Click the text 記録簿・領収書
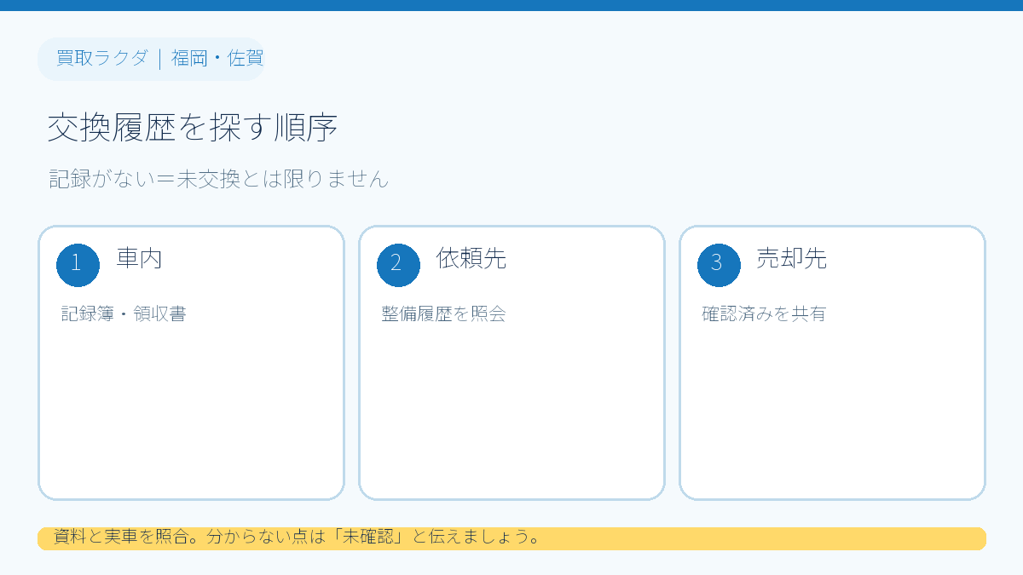The image size is (1023, 575). pyautogui.click(x=124, y=313)
